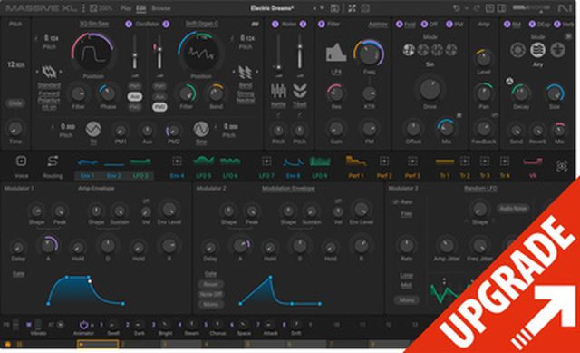Click the global Pitch value 12

(16, 64)
